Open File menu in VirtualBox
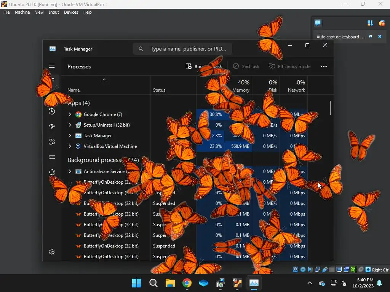 coord(6,12)
